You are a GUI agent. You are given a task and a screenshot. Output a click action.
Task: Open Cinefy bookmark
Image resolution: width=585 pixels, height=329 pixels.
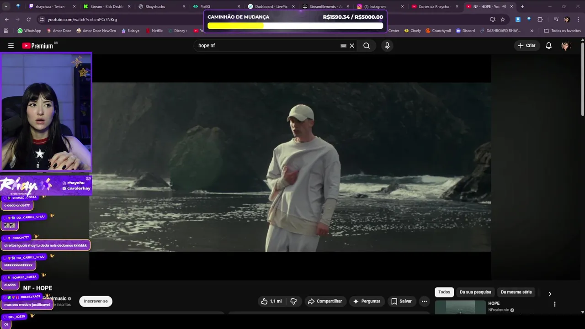pos(412,31)
